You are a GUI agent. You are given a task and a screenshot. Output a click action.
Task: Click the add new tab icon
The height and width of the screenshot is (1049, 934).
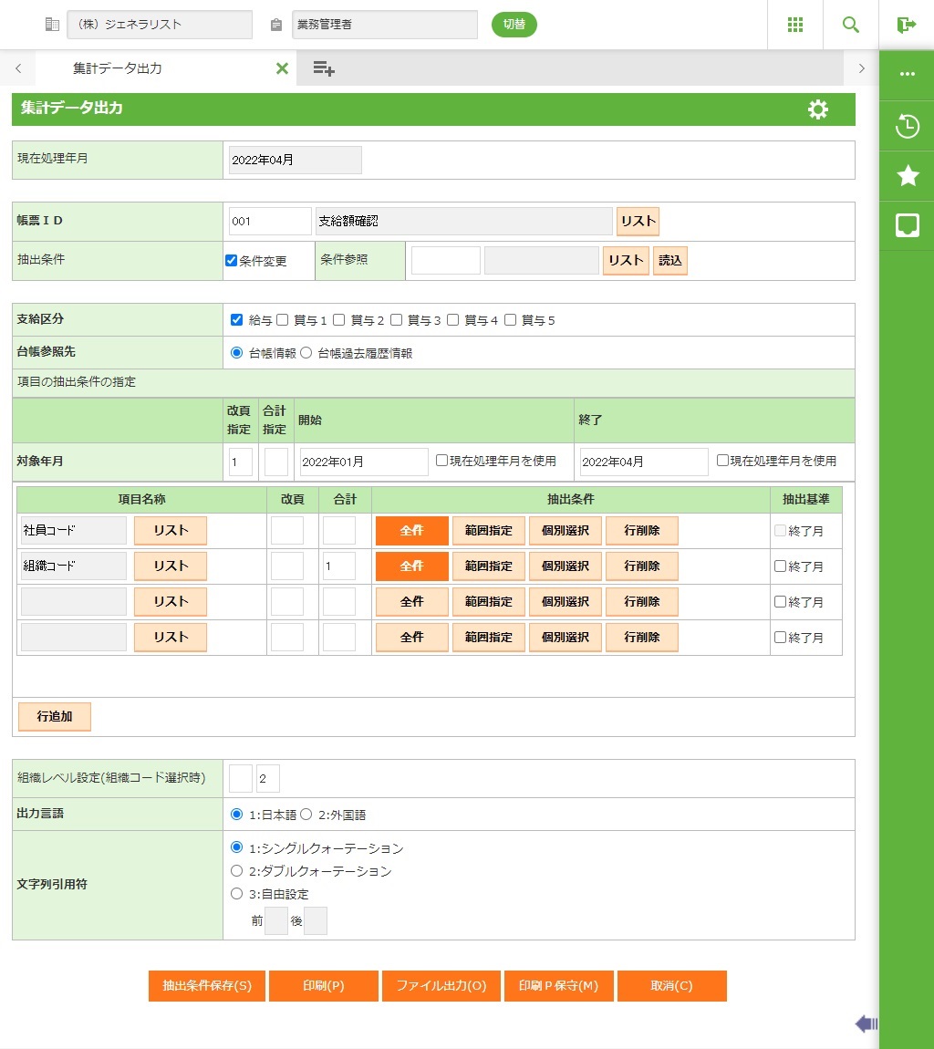tap(324, 68)
